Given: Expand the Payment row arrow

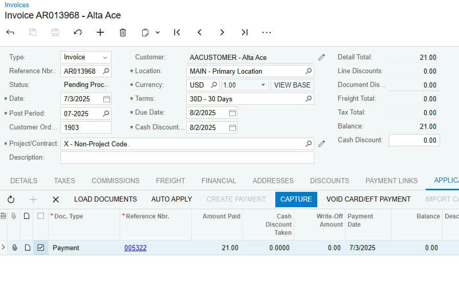Looking at the screenshot, I should pos(3,247).
